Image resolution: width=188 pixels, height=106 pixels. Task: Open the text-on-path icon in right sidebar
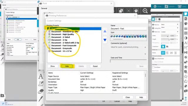coord(186,48)
